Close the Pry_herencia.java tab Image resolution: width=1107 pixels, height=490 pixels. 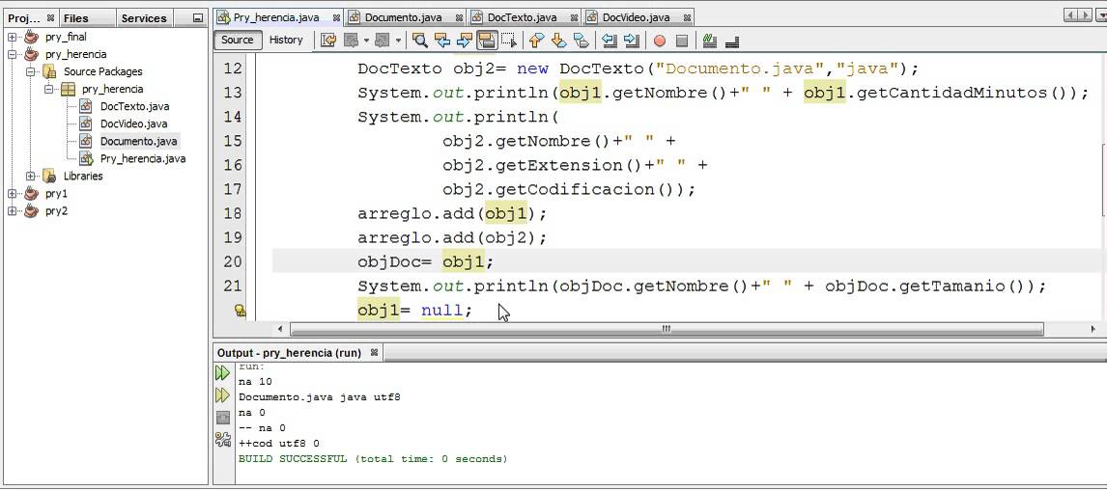(x=336, y=17)
